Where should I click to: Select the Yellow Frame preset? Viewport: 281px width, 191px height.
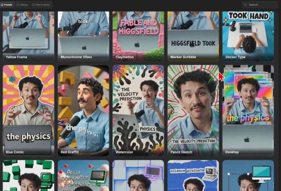[28, 36]
